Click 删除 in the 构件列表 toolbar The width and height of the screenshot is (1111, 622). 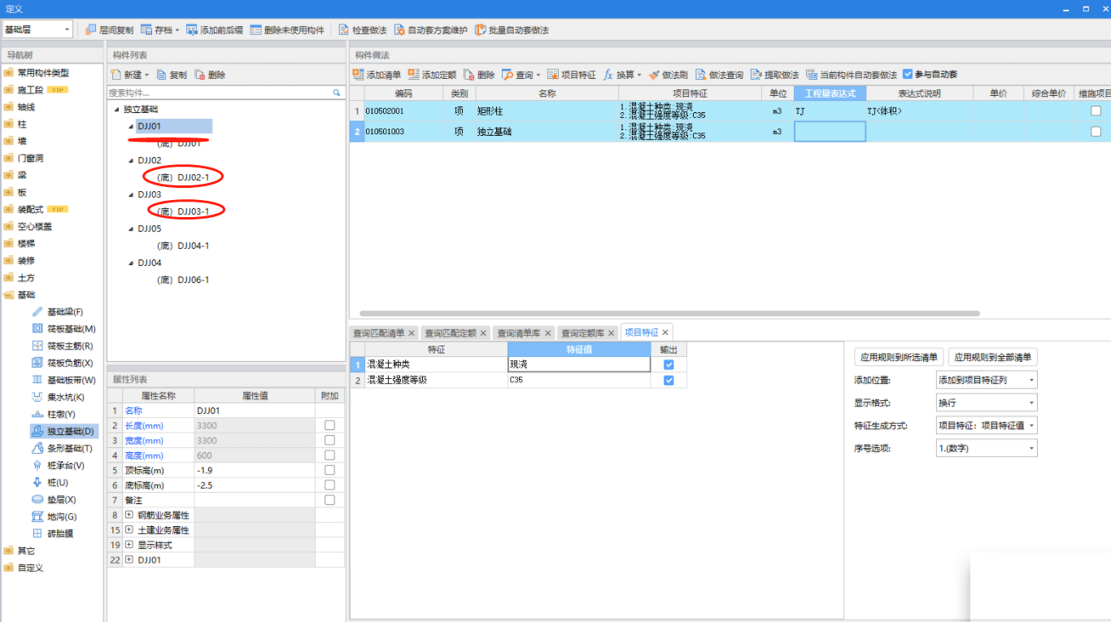pyautogui.click(x=210, y=75)
